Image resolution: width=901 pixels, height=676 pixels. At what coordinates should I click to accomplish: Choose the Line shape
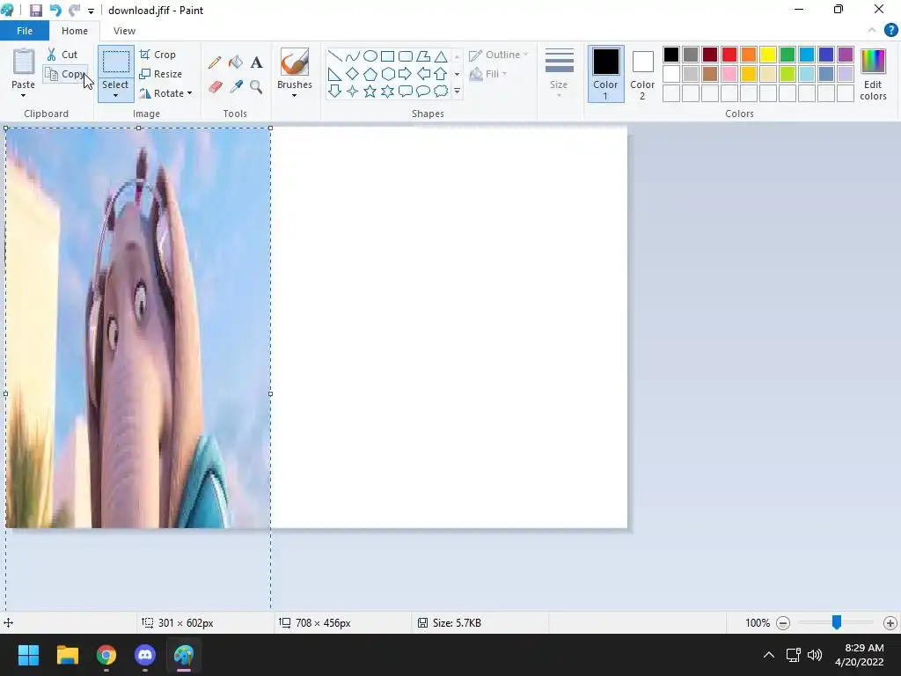(x=334, y=55)
